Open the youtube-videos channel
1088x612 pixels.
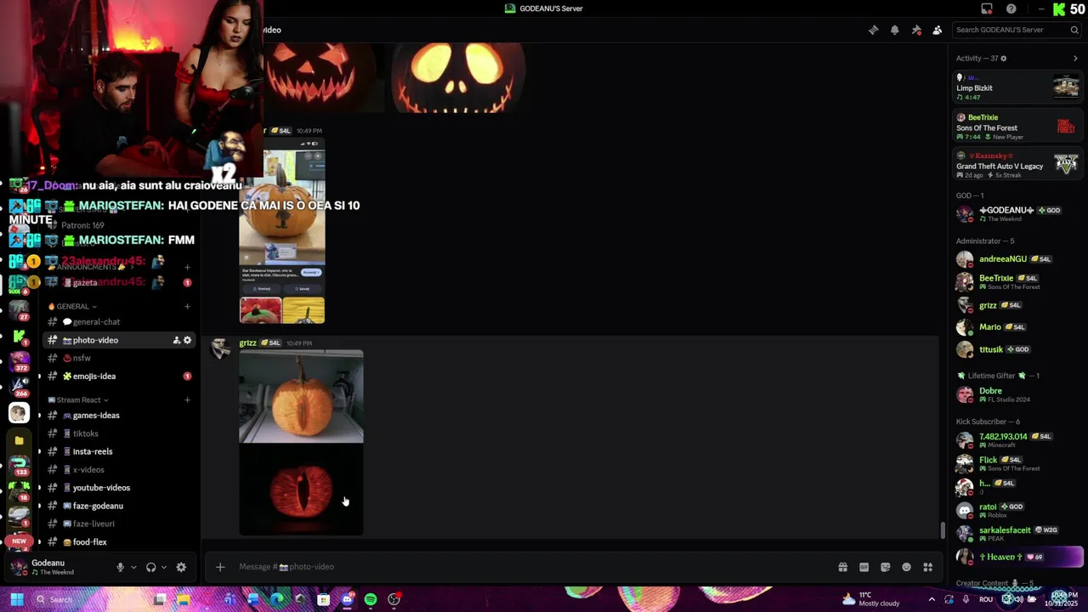pyautogui.click(x=119, y=488)
